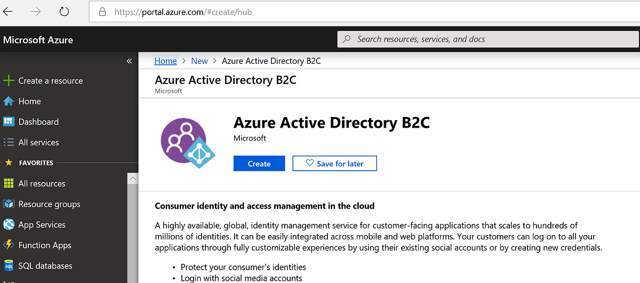The image size is (640, 283).
Task: Click the blue Create button
Action: coord(259,164)
